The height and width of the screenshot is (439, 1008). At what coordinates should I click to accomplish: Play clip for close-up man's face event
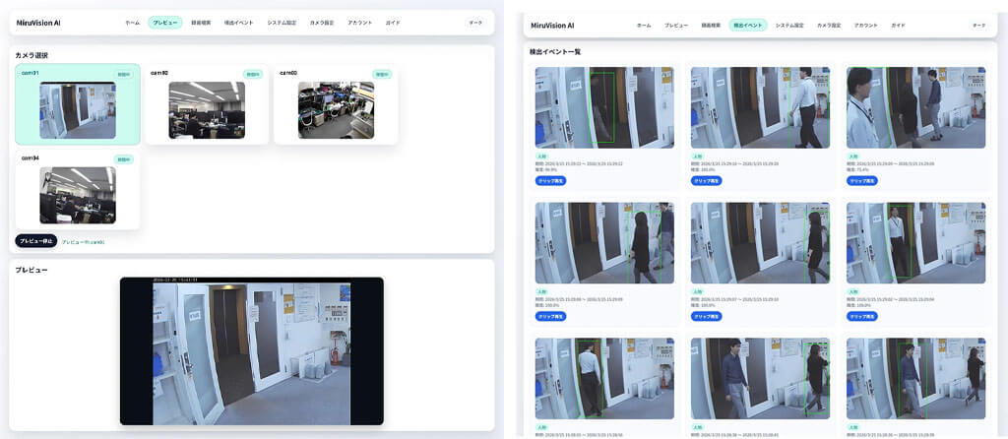tap(862, 181)
